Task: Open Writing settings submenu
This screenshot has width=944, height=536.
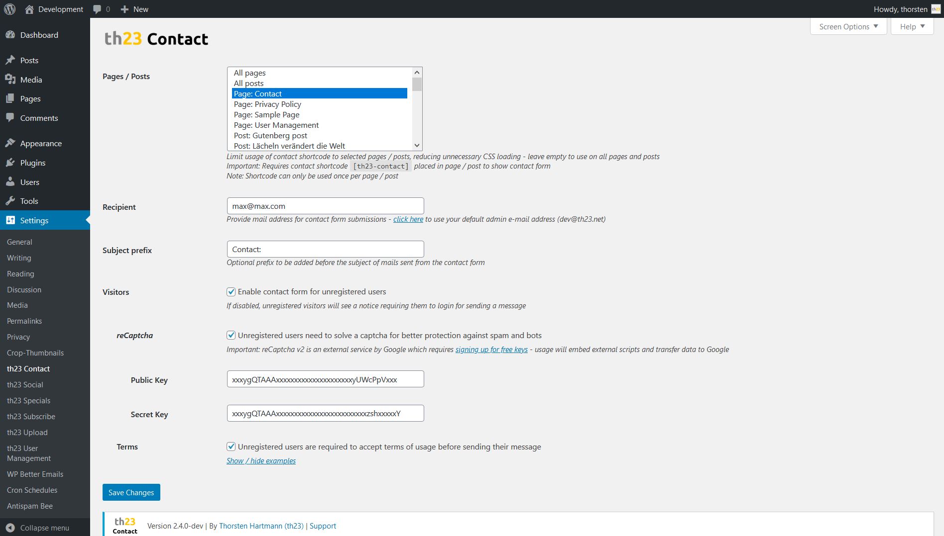Action: pos(19,258)
